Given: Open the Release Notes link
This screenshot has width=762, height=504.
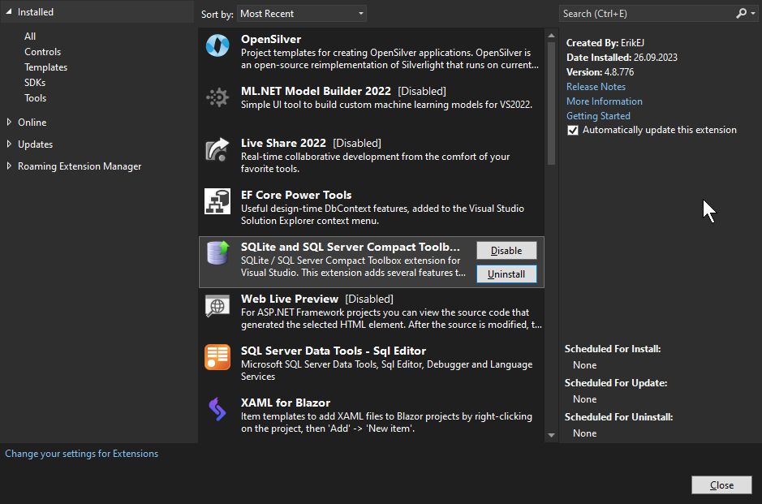Looking at the screenshot, I should 596,87.
